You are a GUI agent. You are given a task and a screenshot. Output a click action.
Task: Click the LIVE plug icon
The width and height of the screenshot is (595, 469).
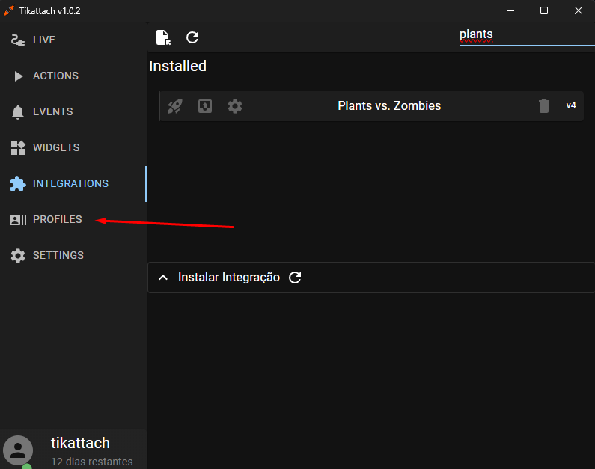18,40
